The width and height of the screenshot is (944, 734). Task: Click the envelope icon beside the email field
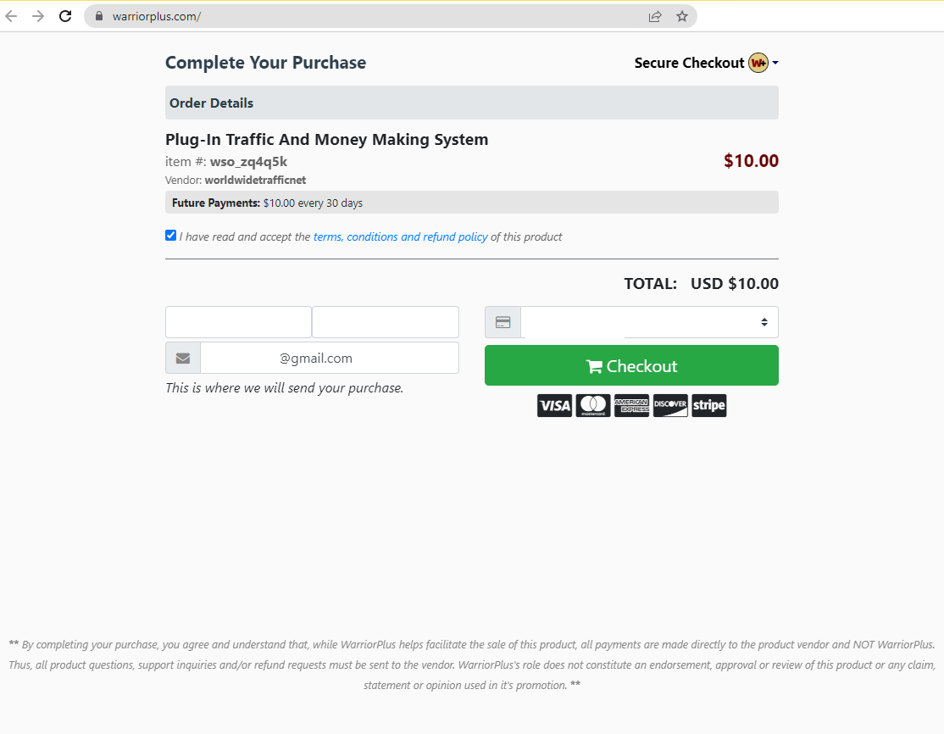[x=182, y=357]
